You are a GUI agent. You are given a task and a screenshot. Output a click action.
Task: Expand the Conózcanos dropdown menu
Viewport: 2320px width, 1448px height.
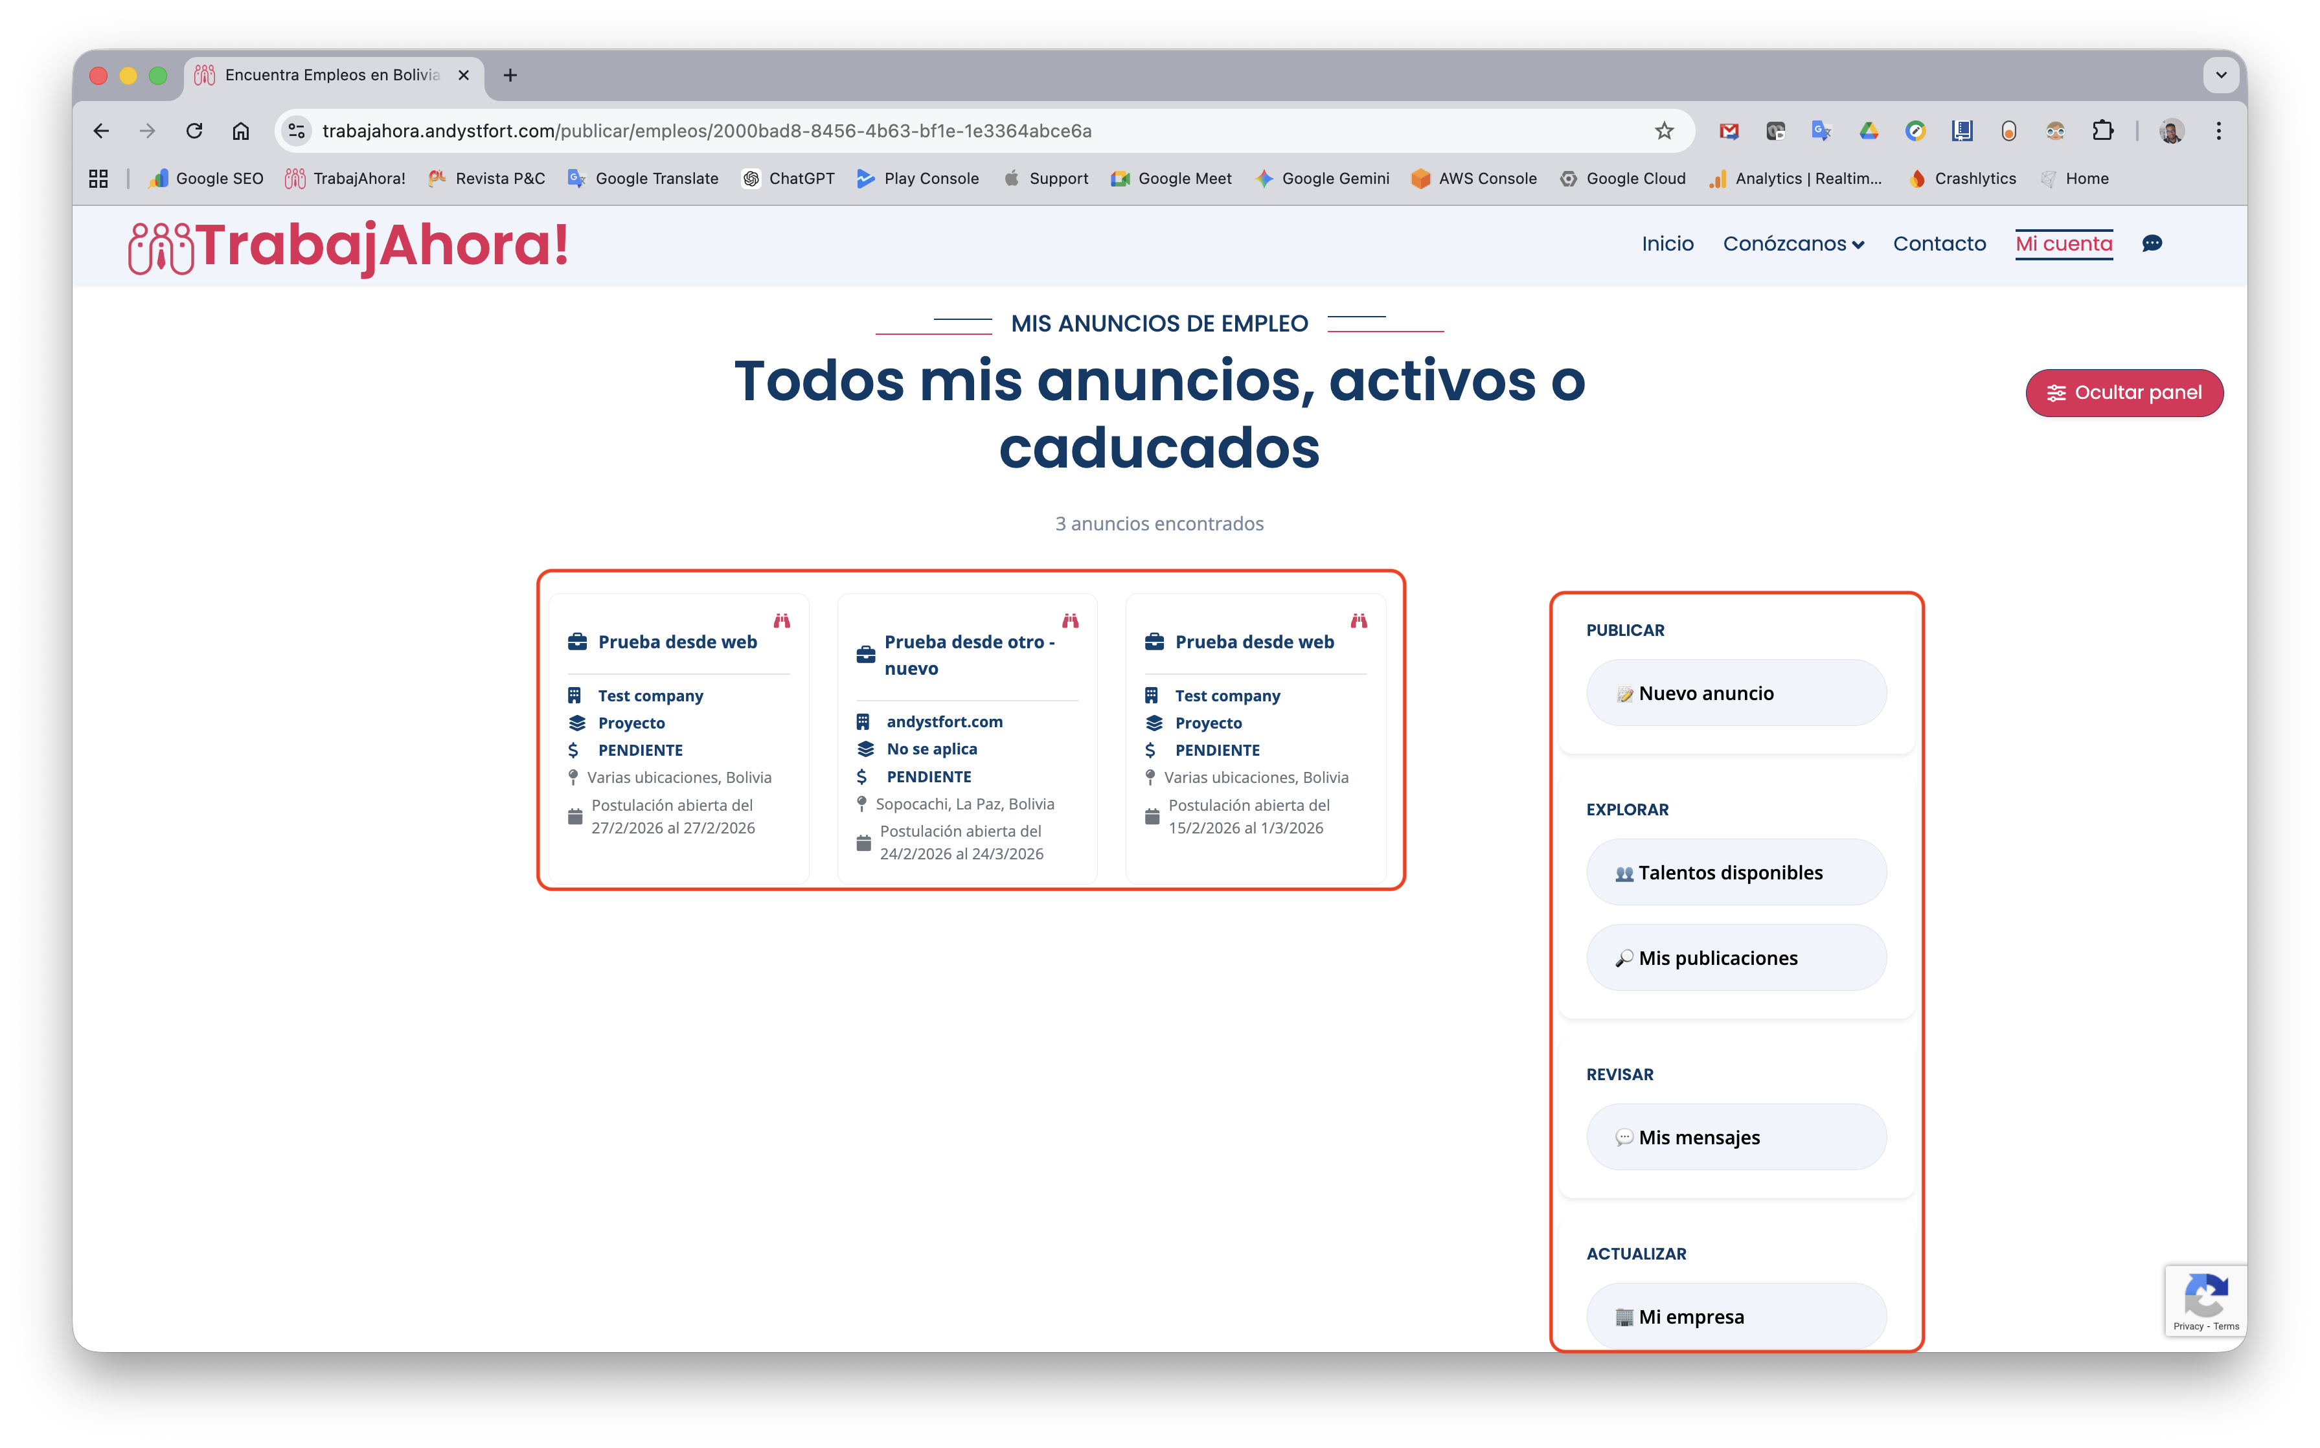(1793, 243)
